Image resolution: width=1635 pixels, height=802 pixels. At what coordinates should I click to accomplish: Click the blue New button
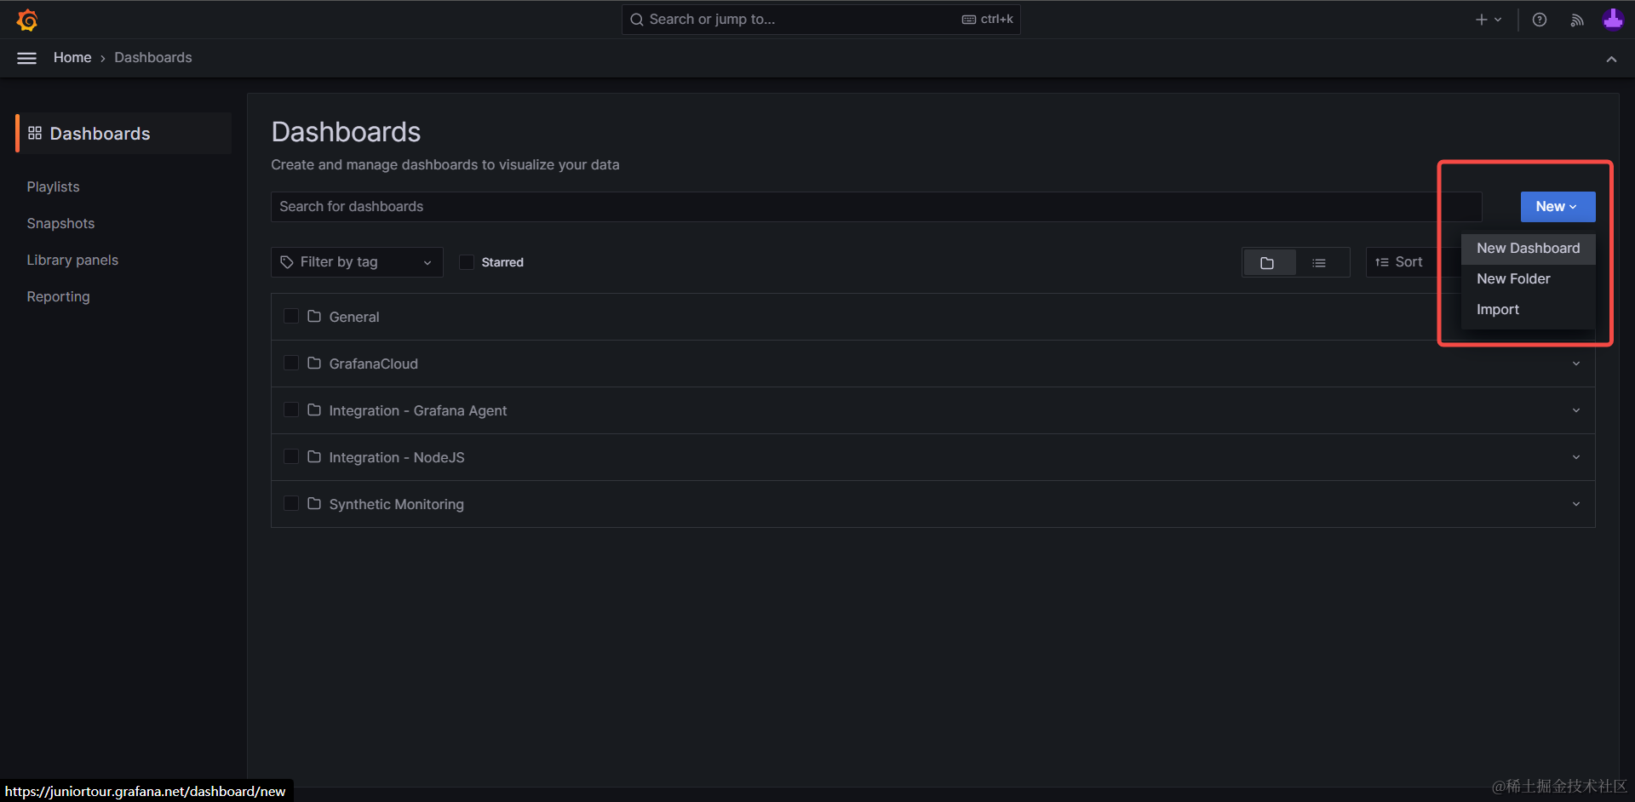coord(1557,207)
